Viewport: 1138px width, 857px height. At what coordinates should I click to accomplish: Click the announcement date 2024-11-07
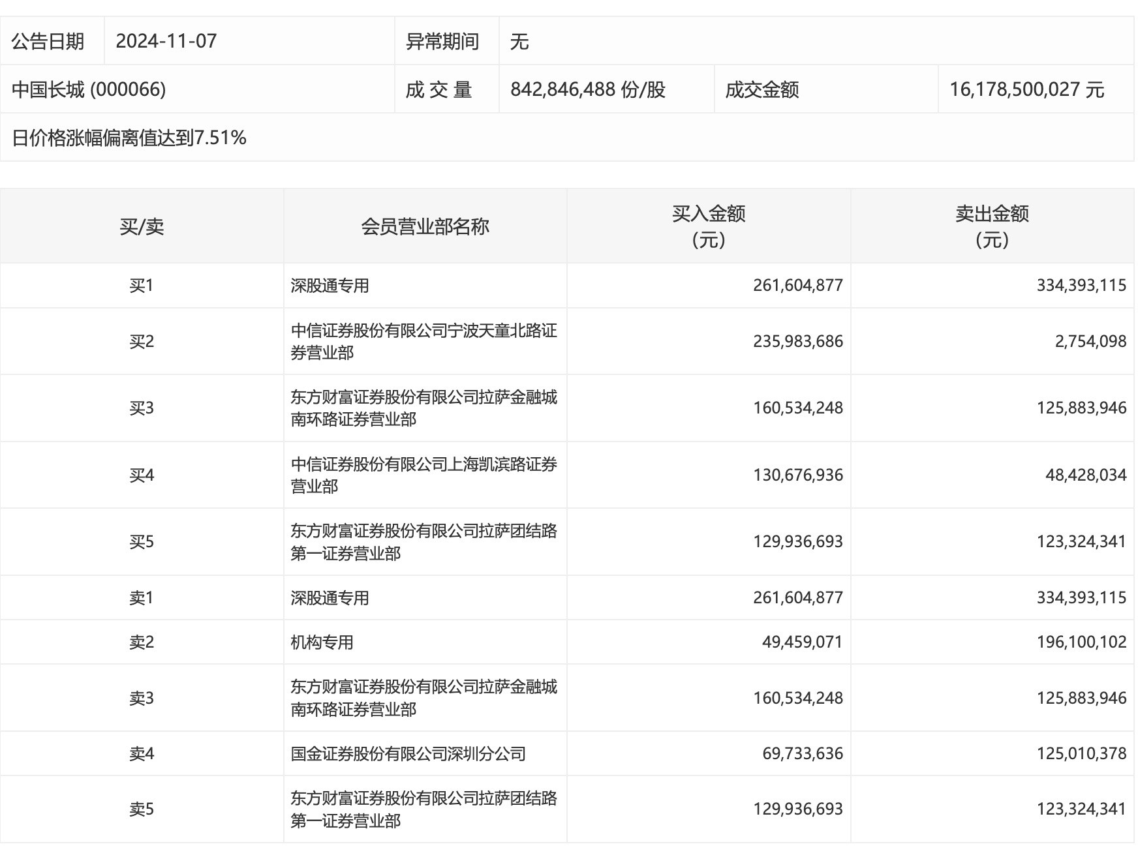166,41
